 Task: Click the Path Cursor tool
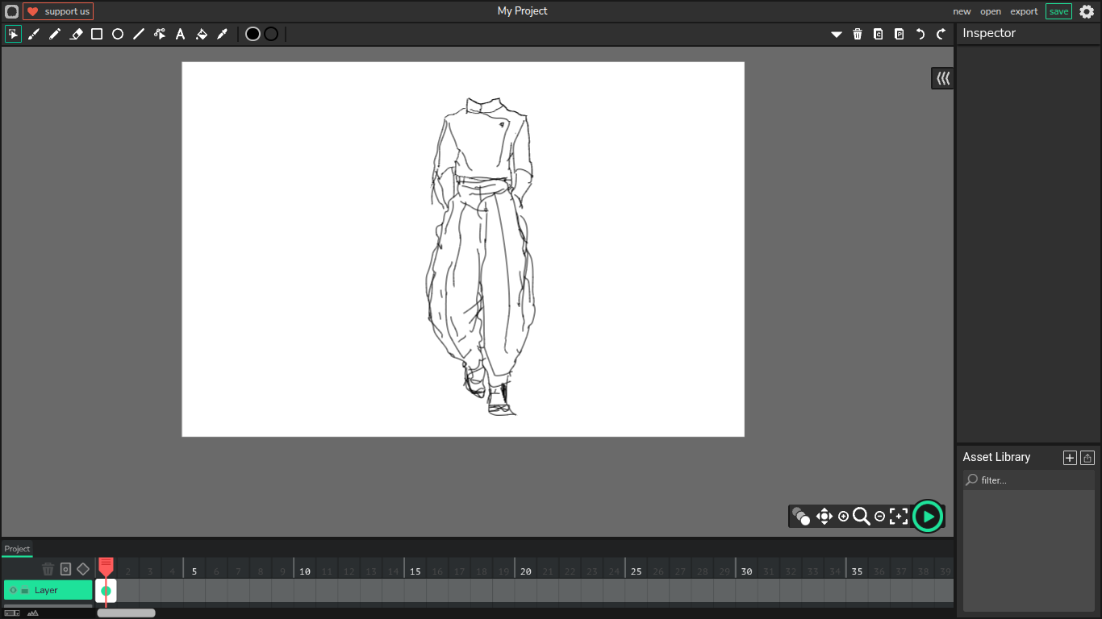point(160,34)
